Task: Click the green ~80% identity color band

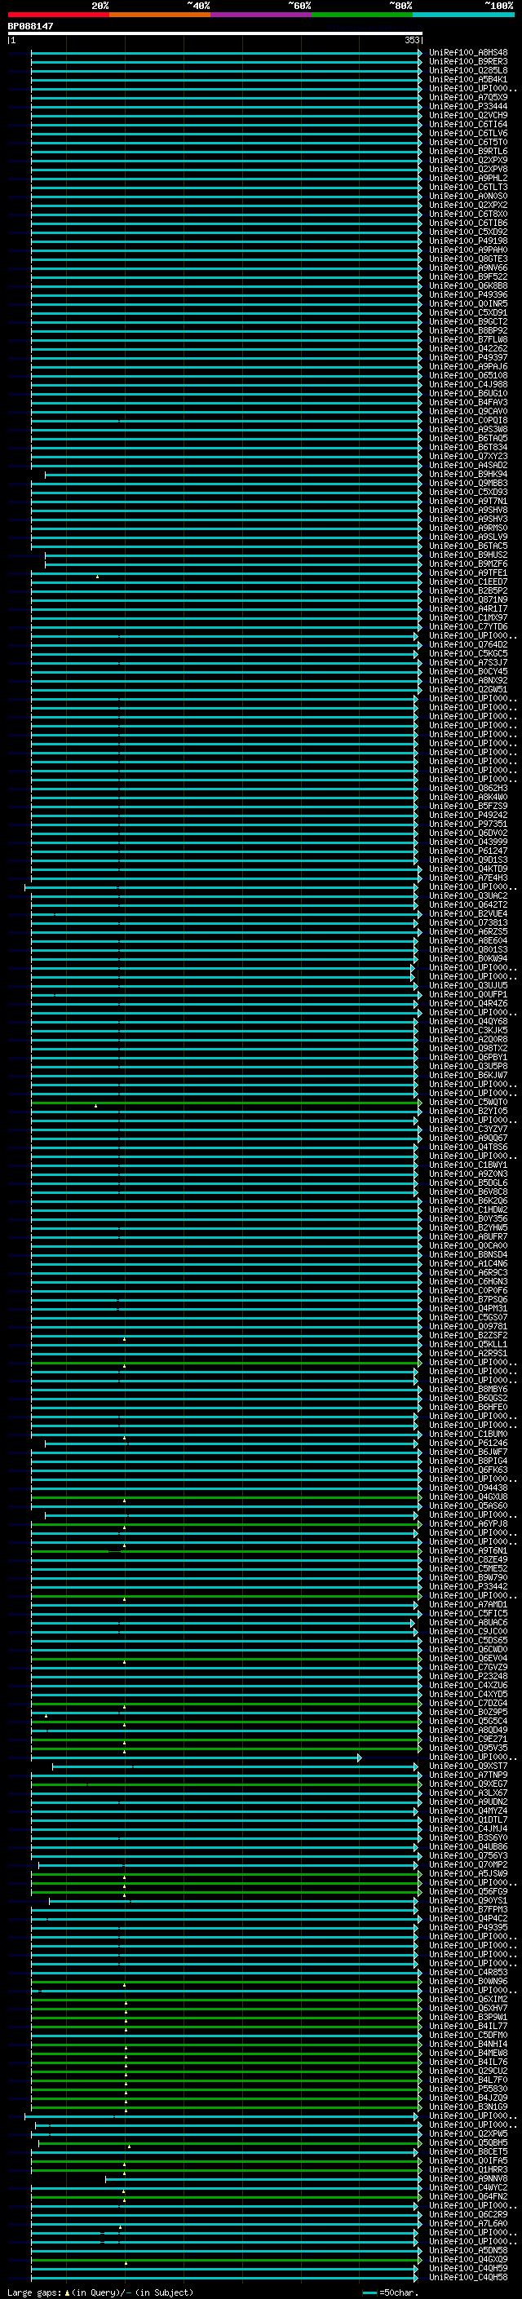Action: click(362, 15)
